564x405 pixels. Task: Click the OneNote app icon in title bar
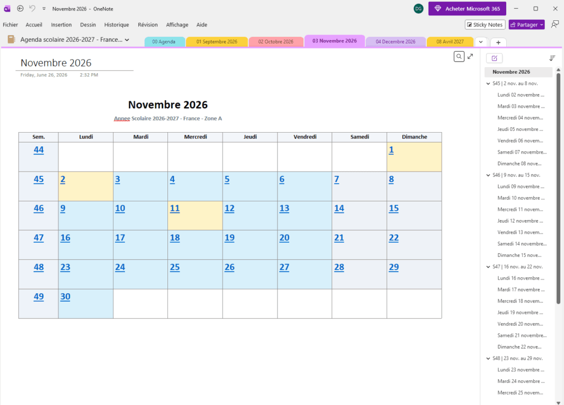(7, 9)
